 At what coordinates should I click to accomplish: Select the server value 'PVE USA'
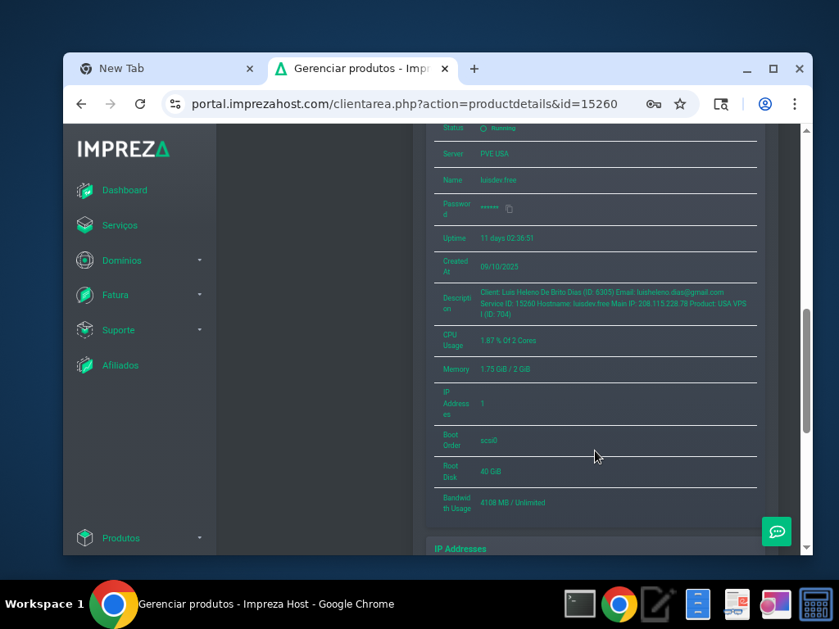[x=494, y=154]
